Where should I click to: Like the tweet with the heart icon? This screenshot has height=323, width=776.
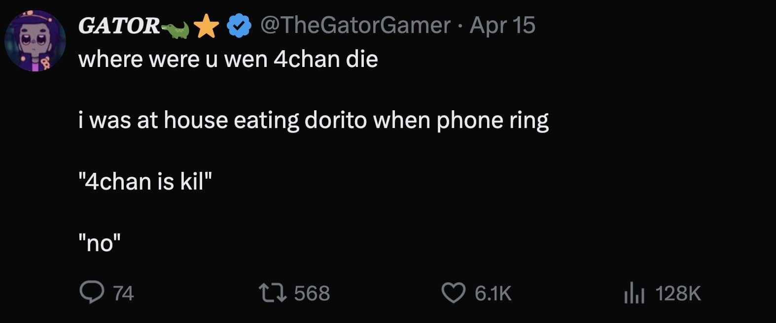click(453, 292)
